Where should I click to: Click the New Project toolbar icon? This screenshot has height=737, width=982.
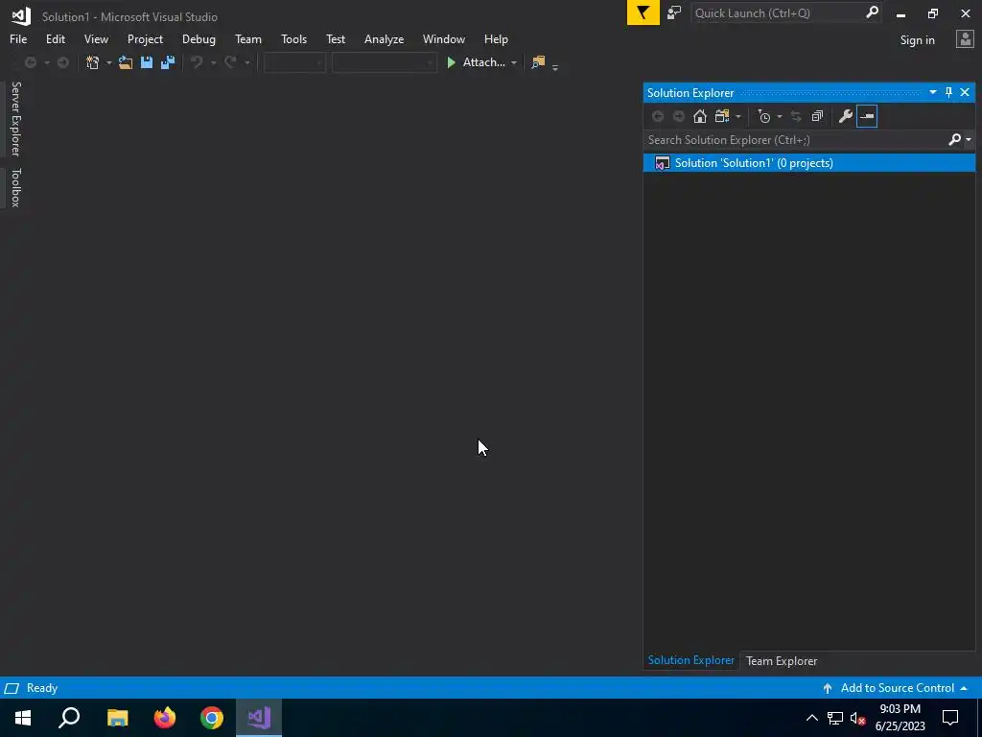pos(93,62)
